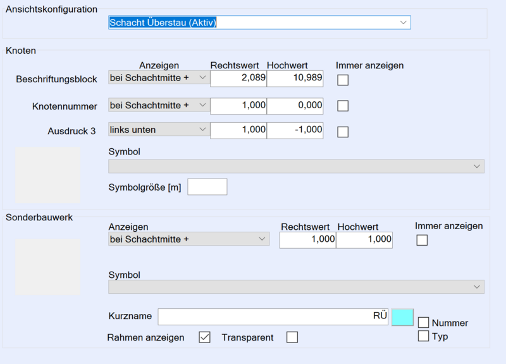Toggle Sonderbauwerk Immer anzeigen checkbox
This screenshot has width=506, height=364.
422,240
